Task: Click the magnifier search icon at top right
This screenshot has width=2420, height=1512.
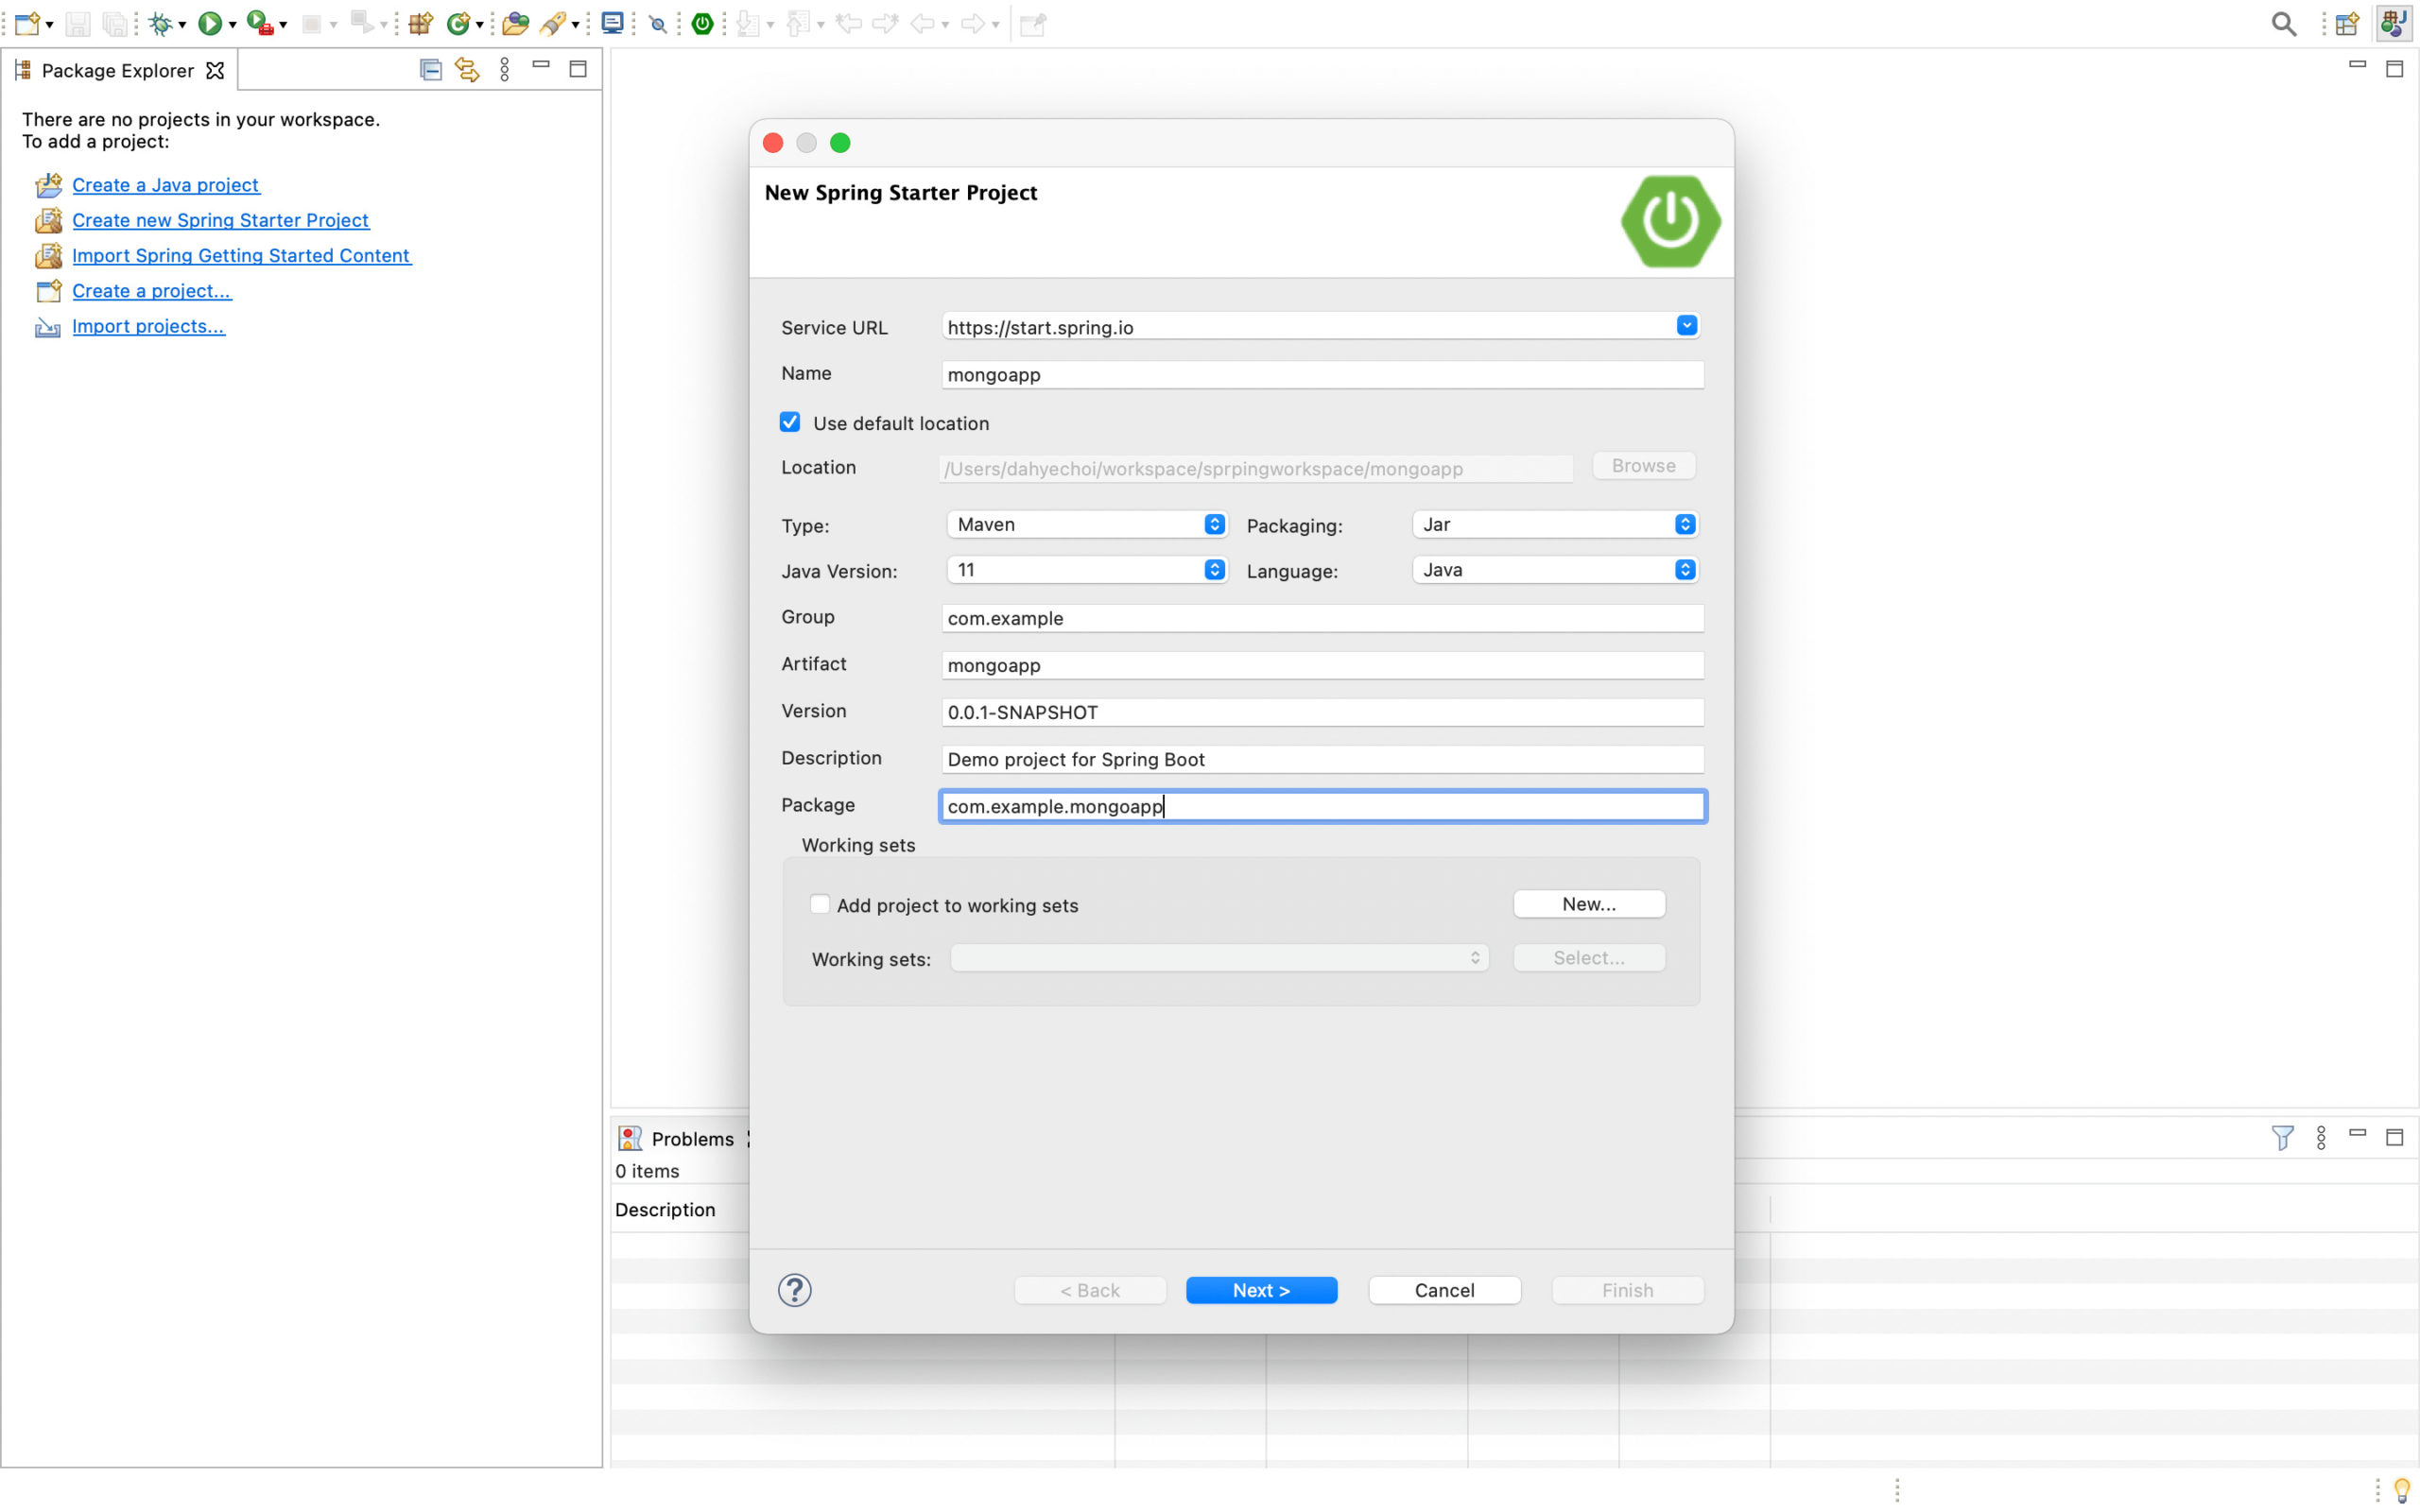Action: pos(2284,23)
